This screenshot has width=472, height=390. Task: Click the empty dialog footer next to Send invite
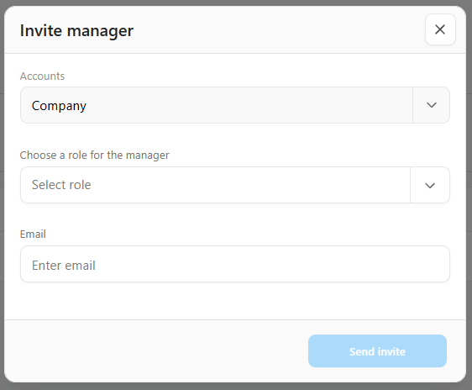click(x=156, y=350)
